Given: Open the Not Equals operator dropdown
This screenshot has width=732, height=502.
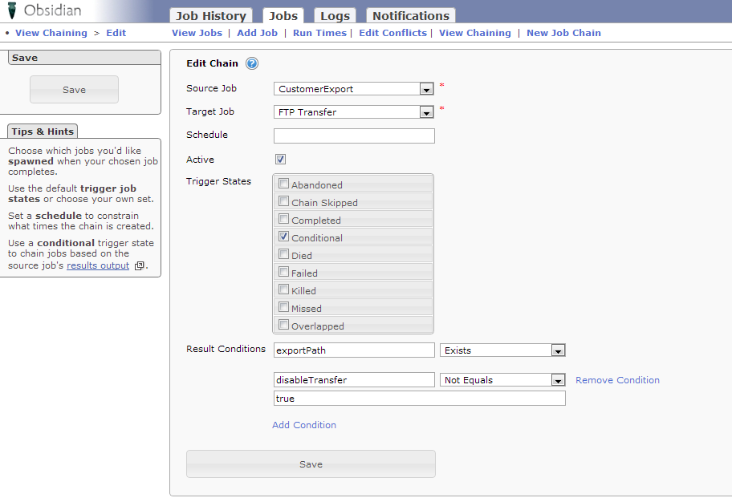Looking at the screenshot, I should tap(558, 380).
